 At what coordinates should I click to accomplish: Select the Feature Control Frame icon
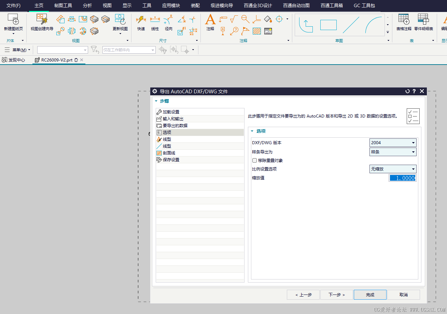(223, 19)
